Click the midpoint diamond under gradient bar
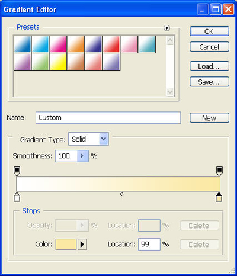The image size is (237, 276). (x=121, y=194)
